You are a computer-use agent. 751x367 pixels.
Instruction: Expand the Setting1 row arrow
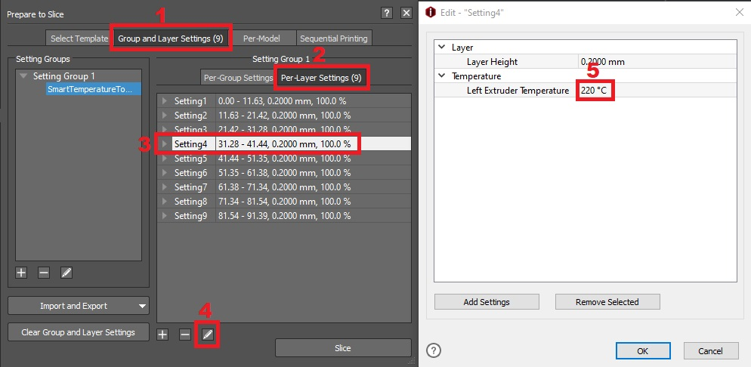coord(165,101)
